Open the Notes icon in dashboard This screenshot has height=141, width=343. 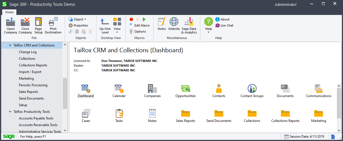point(152,113)
